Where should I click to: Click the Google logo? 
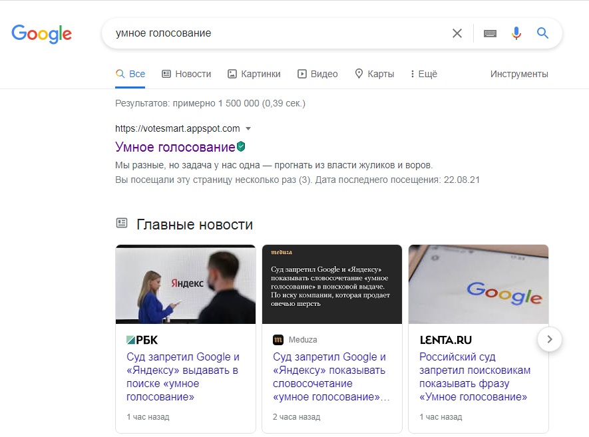[x=41, y=34]
